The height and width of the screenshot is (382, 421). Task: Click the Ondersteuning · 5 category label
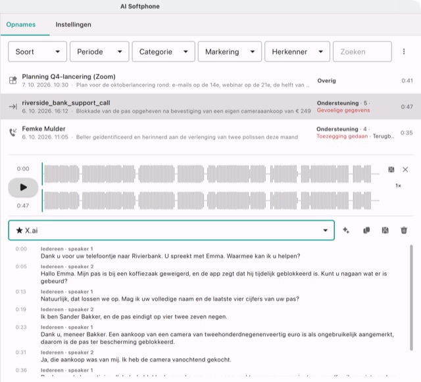tap(342, 103)
